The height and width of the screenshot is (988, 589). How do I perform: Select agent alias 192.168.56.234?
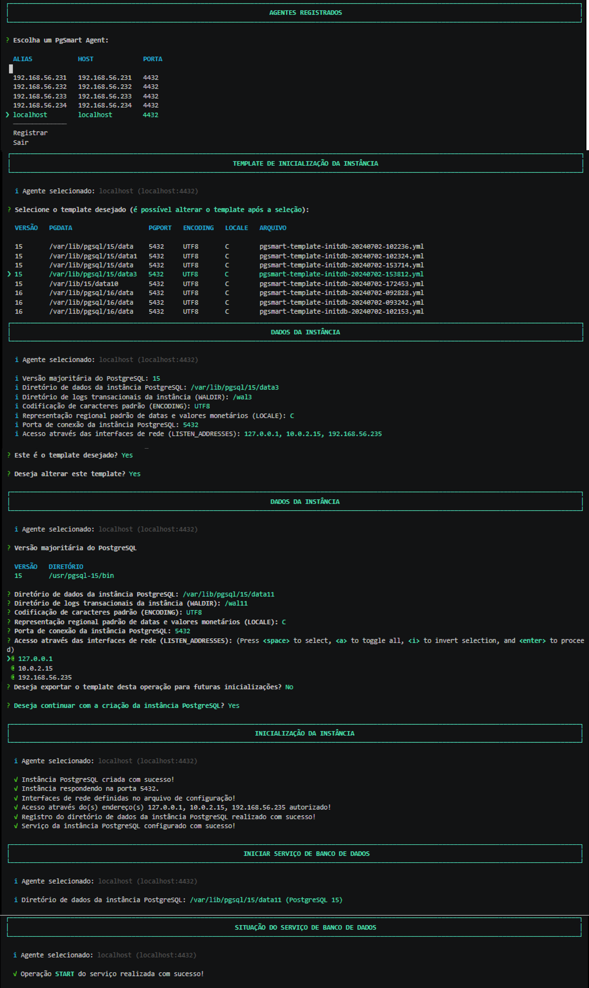coord(39,105)
